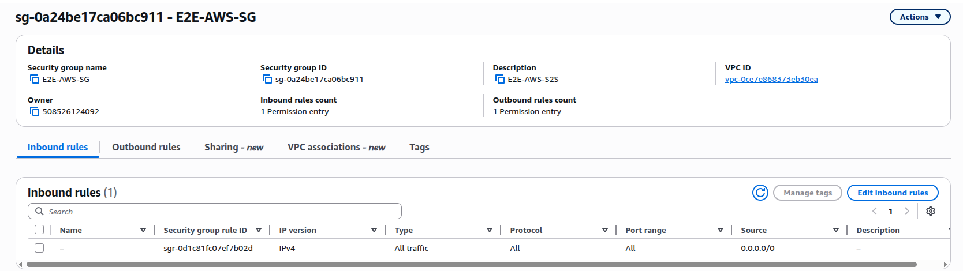
Task: Open the VPC ID link
Action: (771, 80)
